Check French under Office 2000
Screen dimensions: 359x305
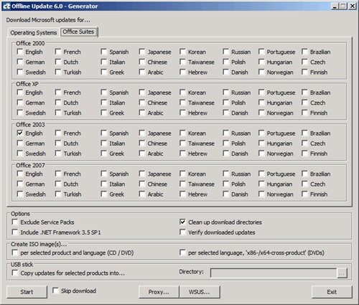coord(58,52)
